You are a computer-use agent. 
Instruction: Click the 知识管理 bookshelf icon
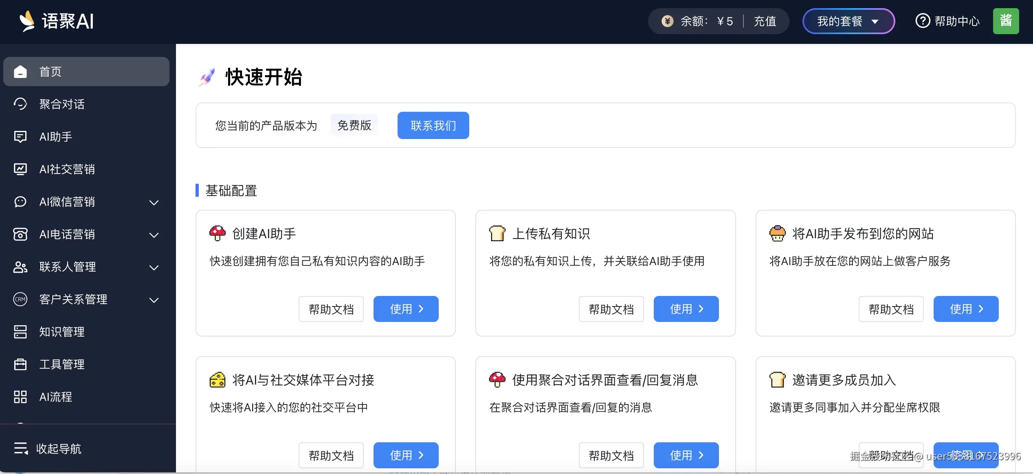point(20,332)
